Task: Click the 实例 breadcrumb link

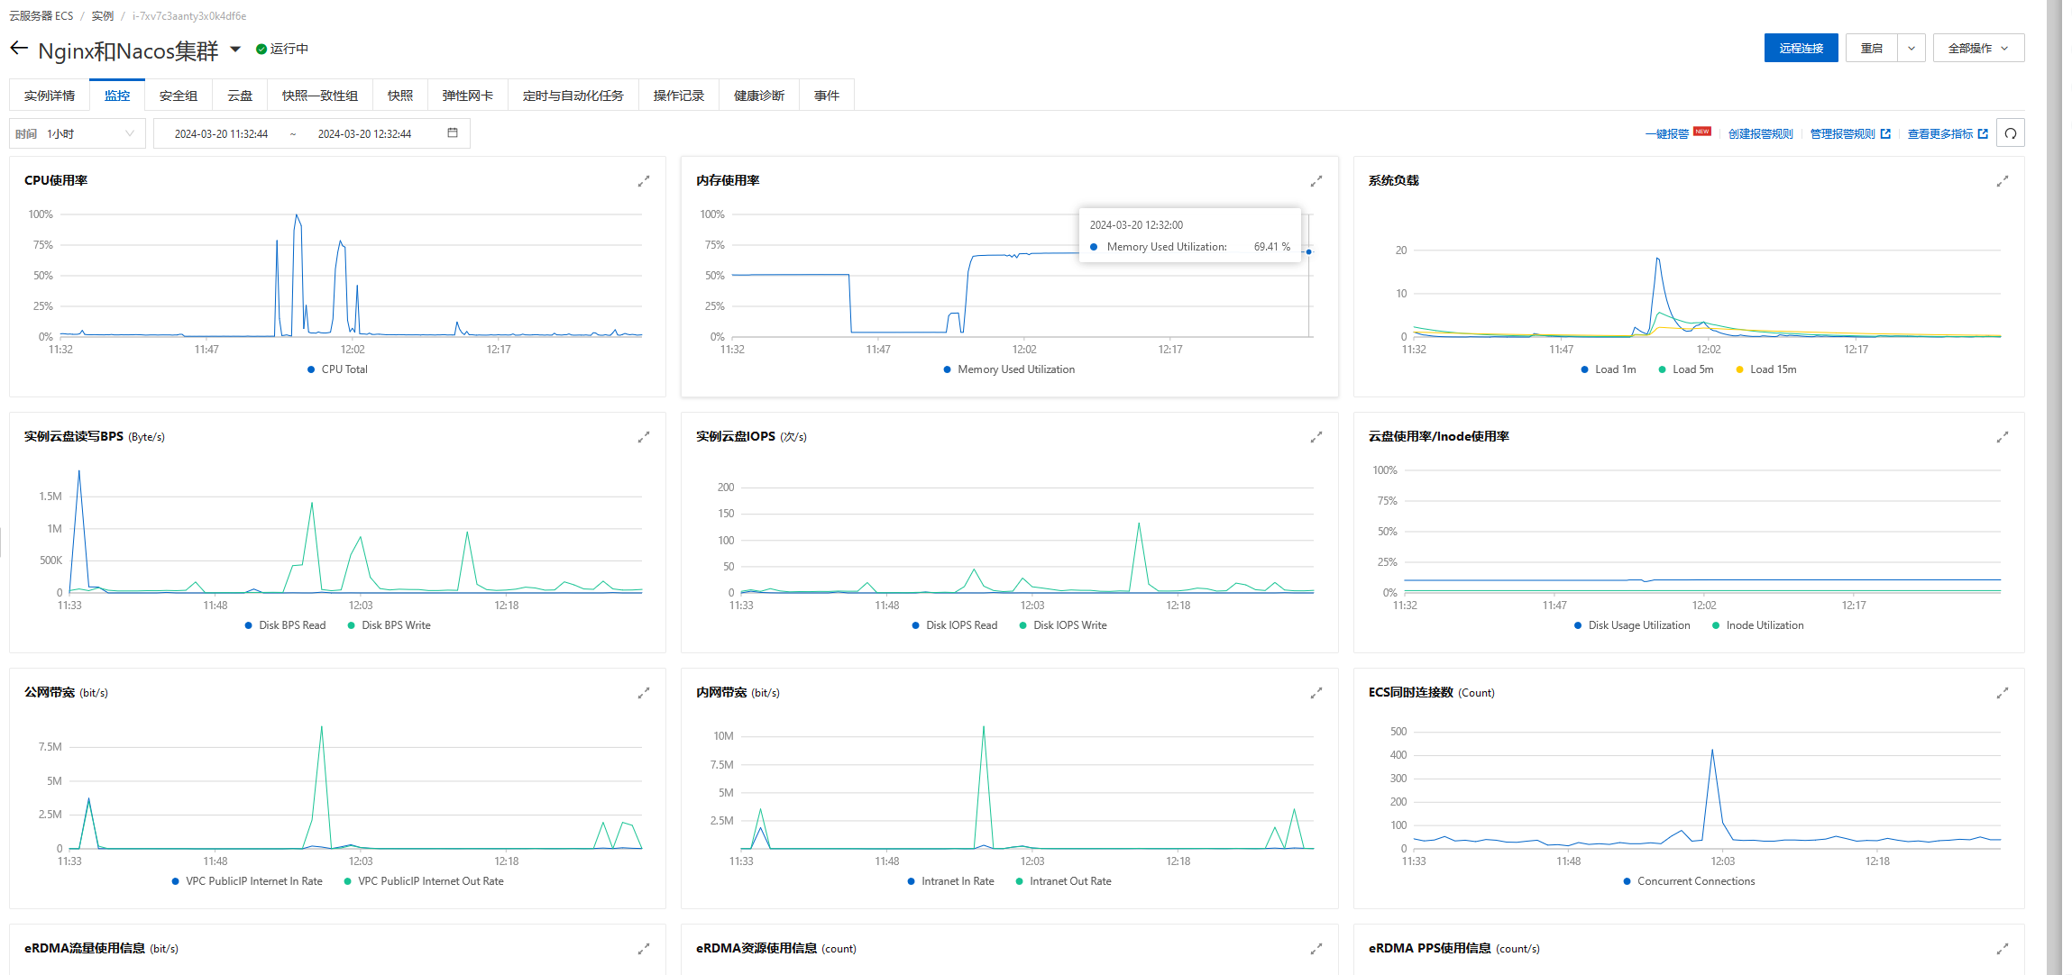Action: (x=103, y=16)
